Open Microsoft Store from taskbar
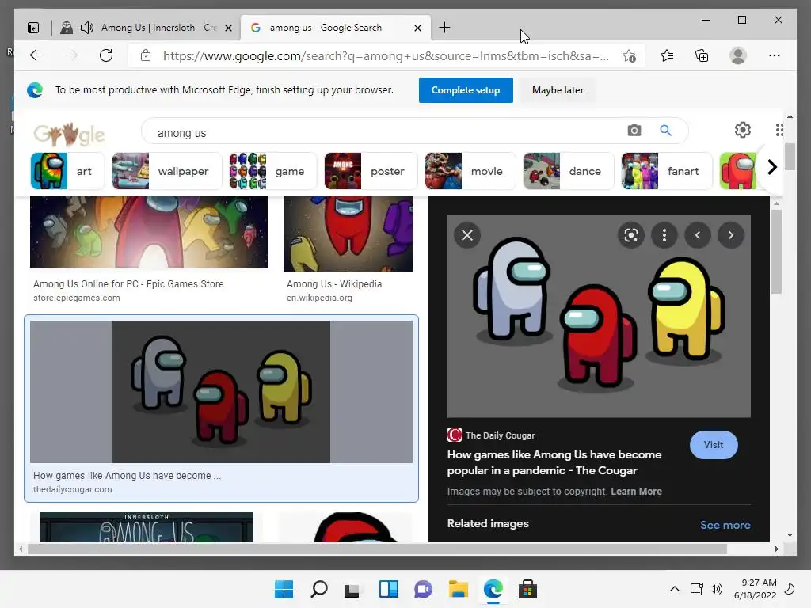811x608 pixels. coord(527,589)
